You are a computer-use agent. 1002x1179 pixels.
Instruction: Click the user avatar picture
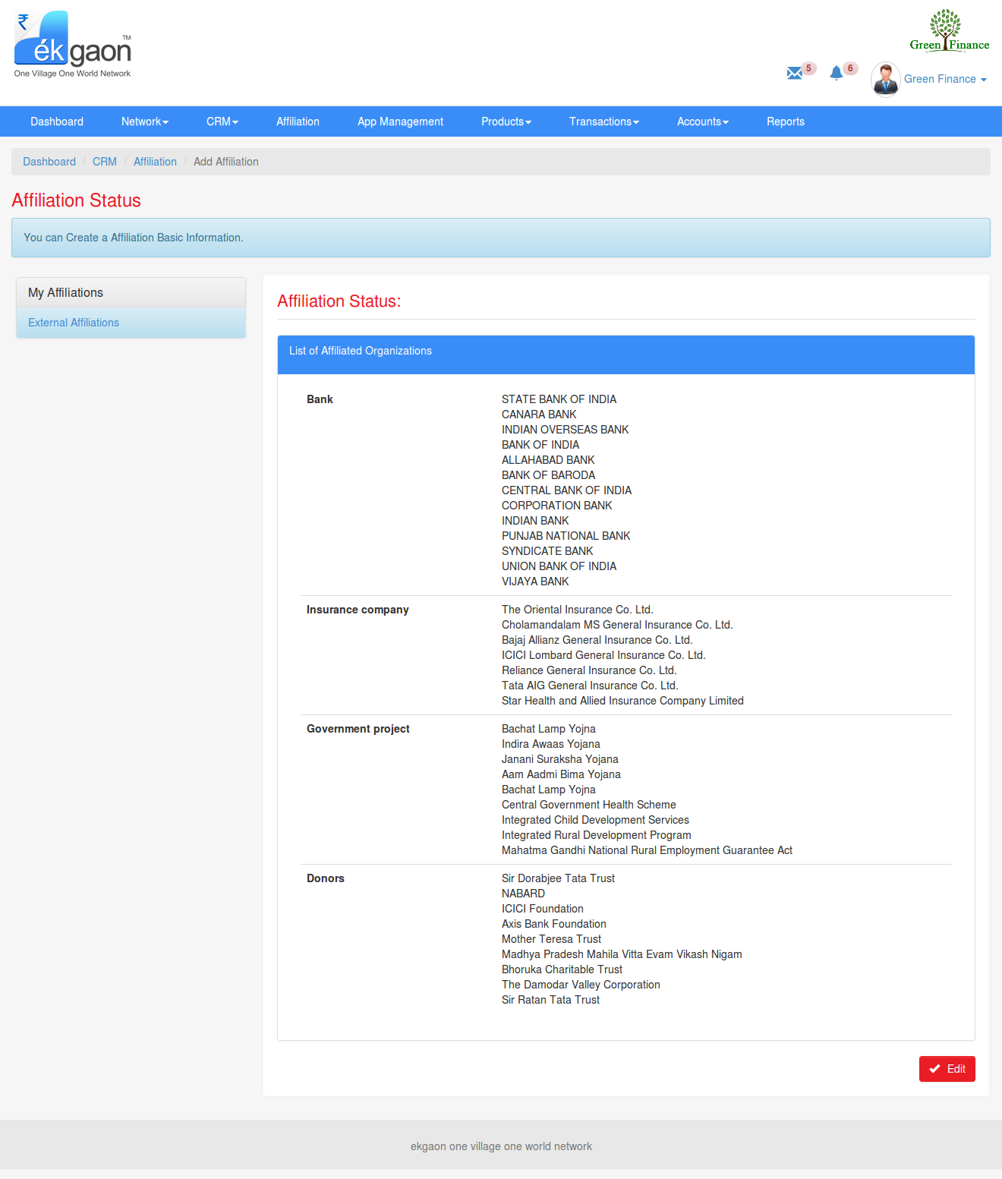pyautogui.click(x=886, y=80)
